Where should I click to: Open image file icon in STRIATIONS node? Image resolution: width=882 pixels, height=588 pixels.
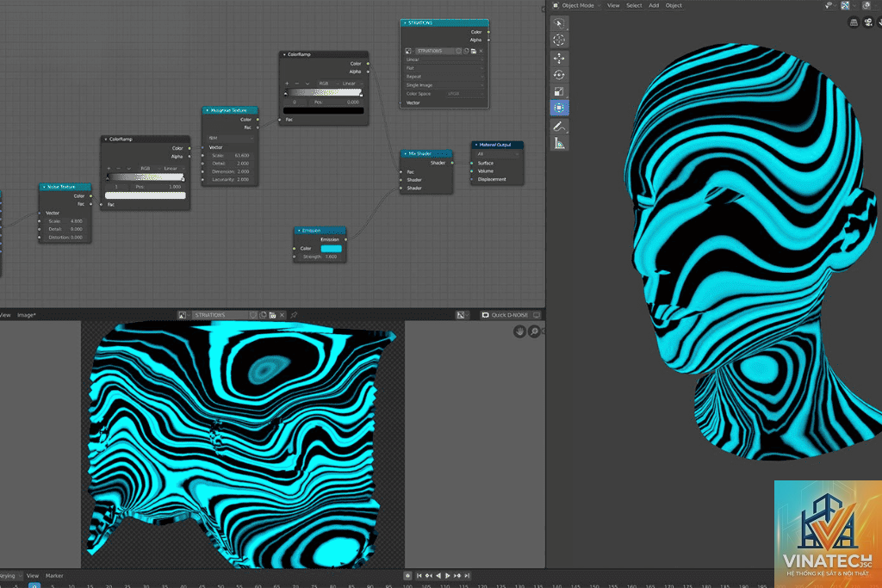click(x=474, y=51)
